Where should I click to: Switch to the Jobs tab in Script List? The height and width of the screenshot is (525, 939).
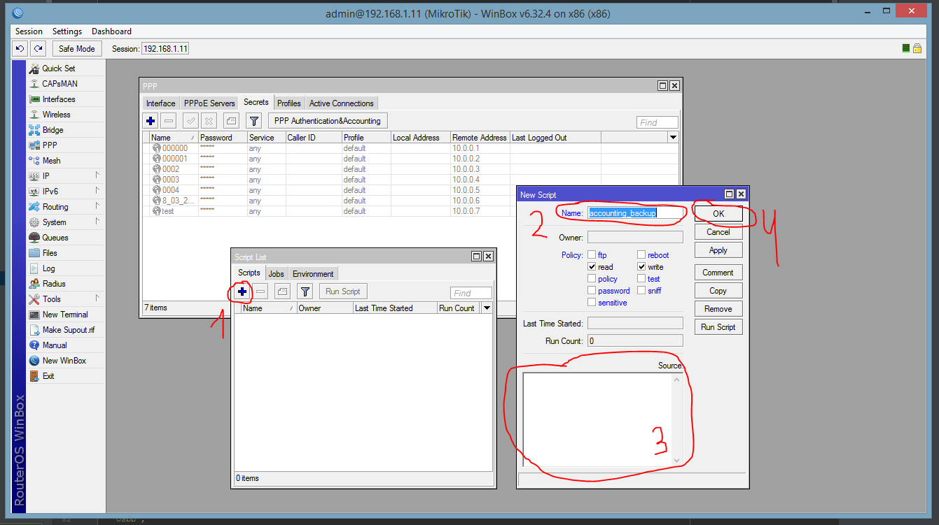277,274
